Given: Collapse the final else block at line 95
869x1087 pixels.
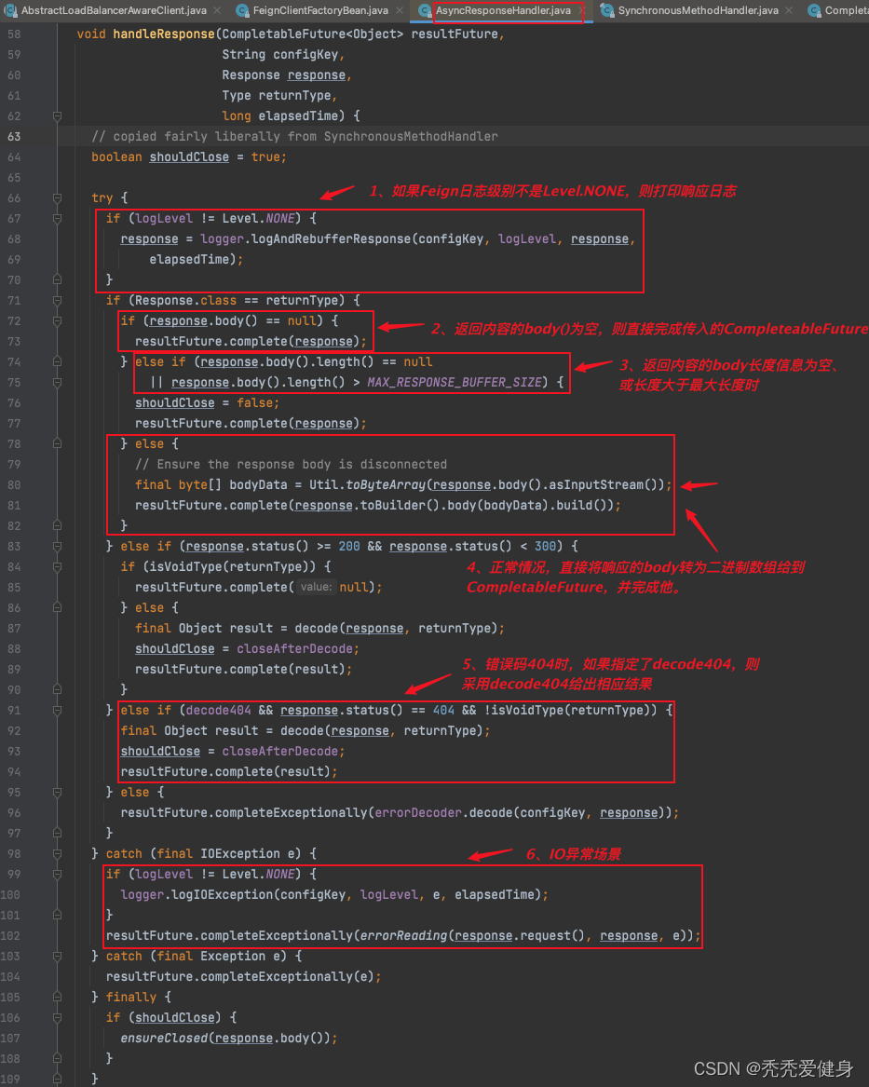Looking at the screenshot, I should pyautogui.click(x=58, y=793).
